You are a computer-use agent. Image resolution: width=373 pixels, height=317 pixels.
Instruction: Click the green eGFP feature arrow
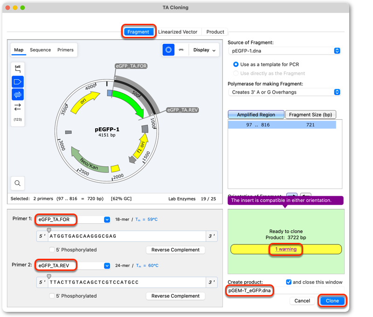pyautogui.click(x=130, y=102)
